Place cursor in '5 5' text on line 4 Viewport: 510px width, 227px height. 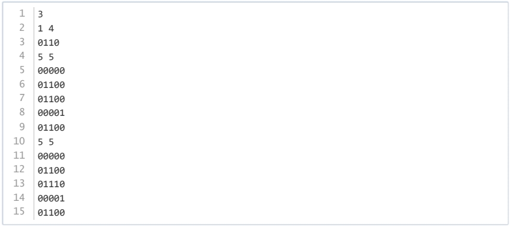pyautogui.click(x=46, y=58)
